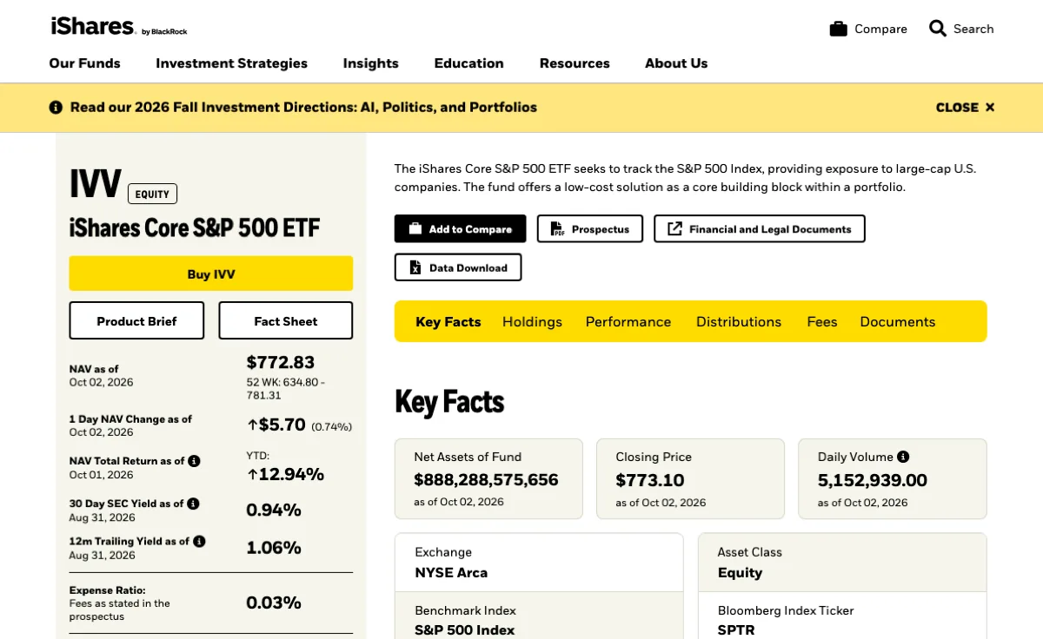Click the Search magnifying glass icon

(x=937, y=29)
